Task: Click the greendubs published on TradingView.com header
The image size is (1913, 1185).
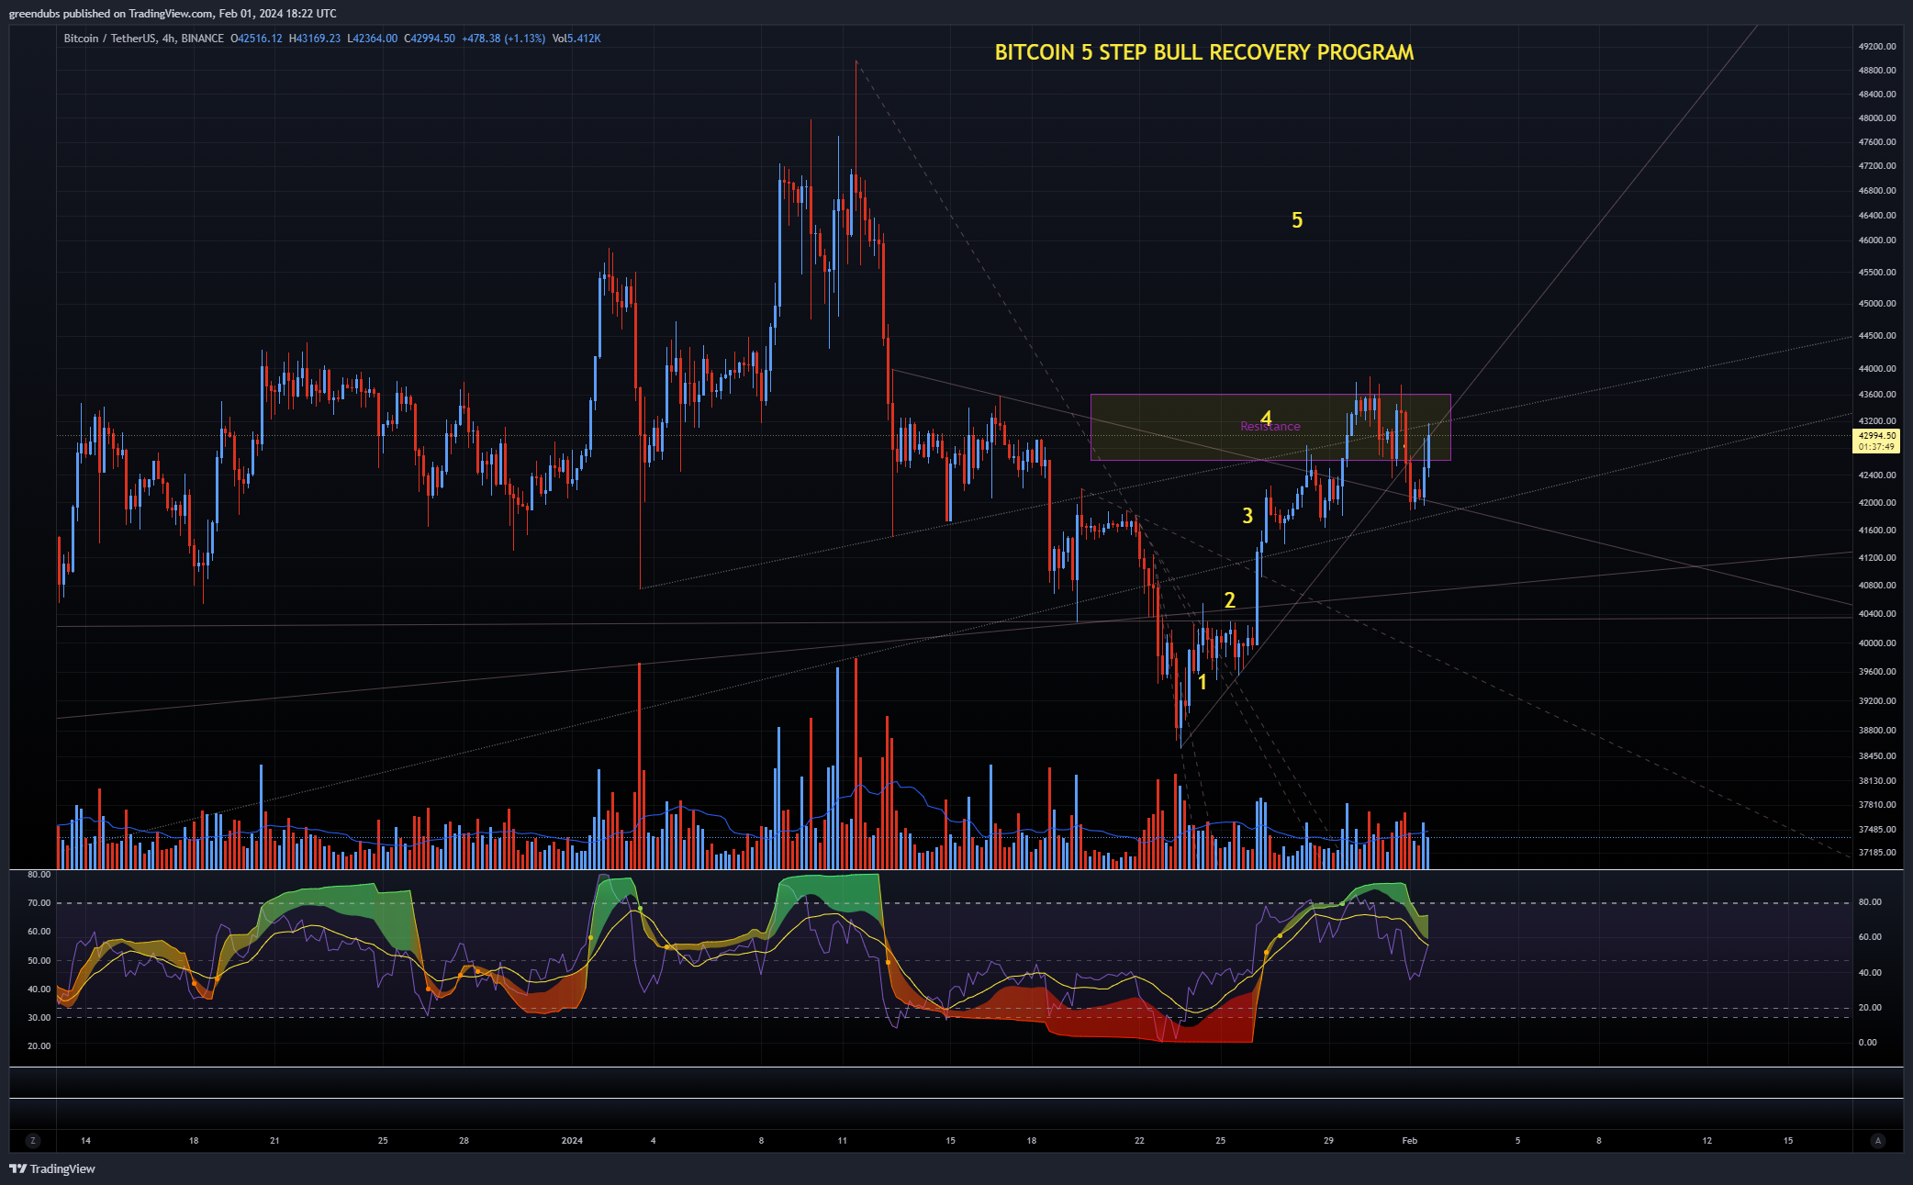Action: pyautogui.click(x=173, y=13)
